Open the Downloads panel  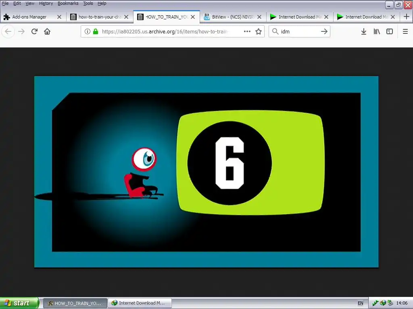coord(364,31)
